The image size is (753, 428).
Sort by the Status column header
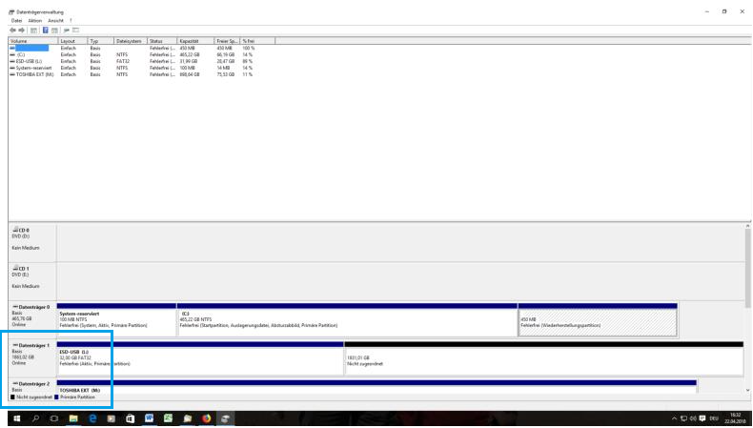tap(162, 41)
